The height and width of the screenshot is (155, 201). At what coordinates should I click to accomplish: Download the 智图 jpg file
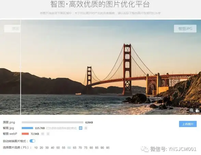point(86,128)
